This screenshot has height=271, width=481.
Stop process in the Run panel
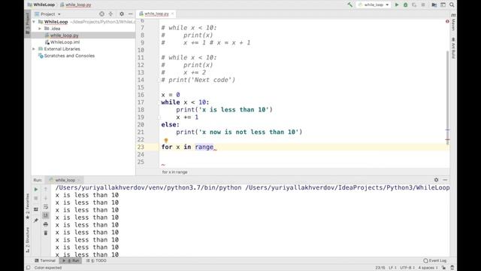pyautogui.click(x=36, y=199)
